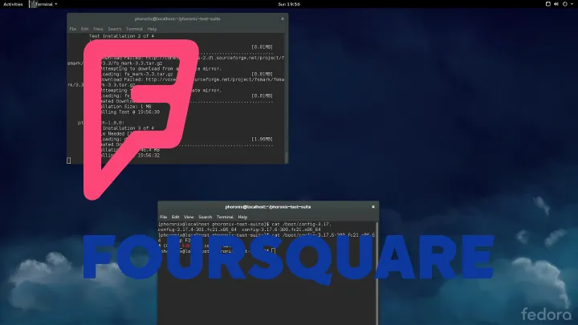The image size is (578, 325).
Task: Open Help menu in lower terminal window
Action: pyautogui.click(x=242, y=217)
